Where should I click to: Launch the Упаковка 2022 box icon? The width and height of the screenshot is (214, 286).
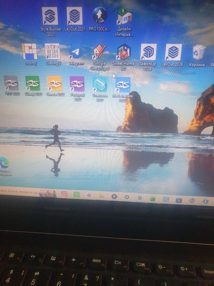pyautogui.click(x=100, y=84)
